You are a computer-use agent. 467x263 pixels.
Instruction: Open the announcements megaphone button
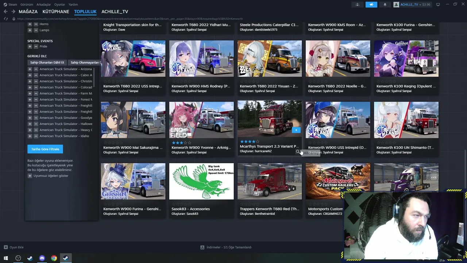pyautogui.click(x=371, y=4)
